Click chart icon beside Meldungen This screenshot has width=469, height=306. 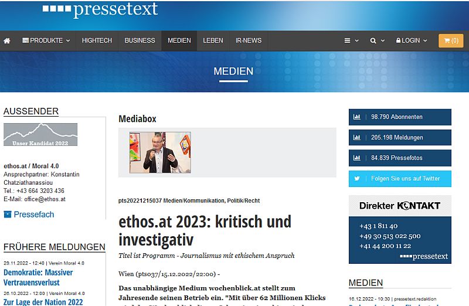click(x=357, y=138)
